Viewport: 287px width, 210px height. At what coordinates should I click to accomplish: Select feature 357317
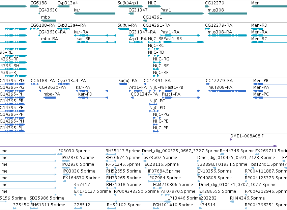pos(82,185)
